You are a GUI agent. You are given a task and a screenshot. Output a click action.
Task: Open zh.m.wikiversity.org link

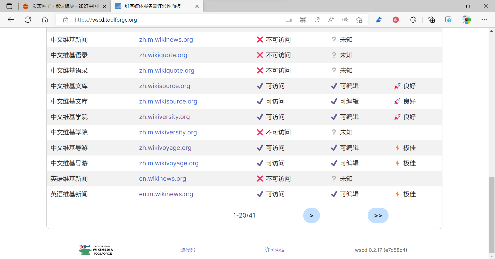click(168, 132)
